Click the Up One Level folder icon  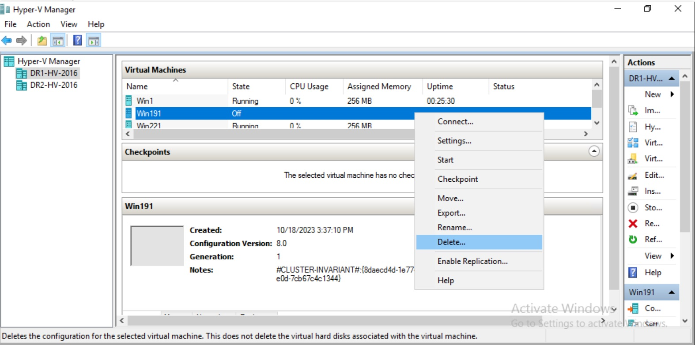[x=42, y=41]
